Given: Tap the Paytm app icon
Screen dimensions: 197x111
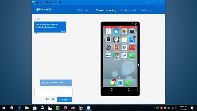Looking at the screenshot, I should pos(108,55).
